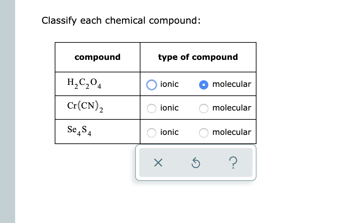360x223 pixels.
Task: Open the question mark help icon
Action: (x=233, y=162)
